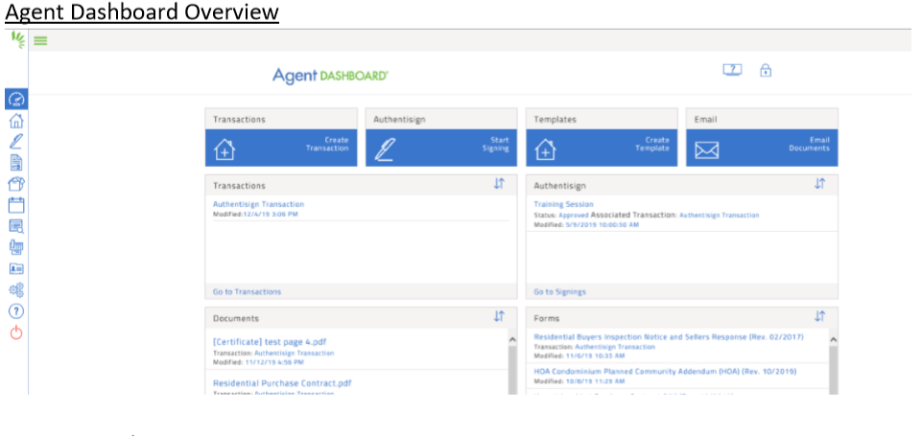Click the help question mark sidebar icon

pos(16,311)
